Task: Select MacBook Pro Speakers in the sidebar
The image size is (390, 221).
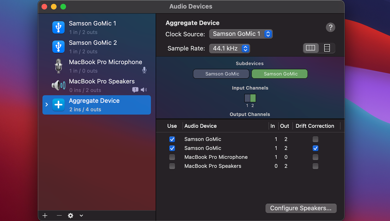Action: pos(102,81)
